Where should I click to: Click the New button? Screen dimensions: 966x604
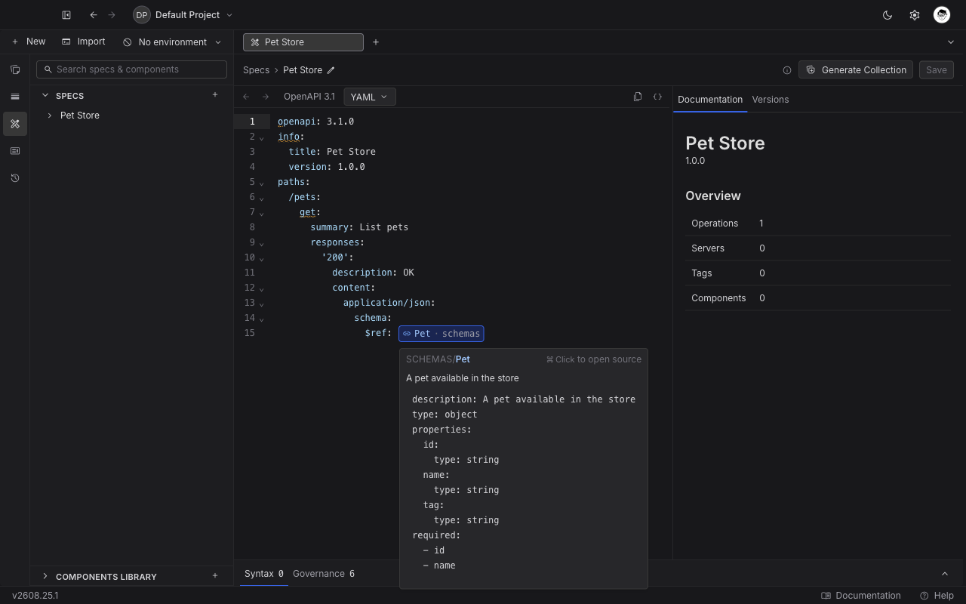pyautogui.click(x=29, y=42)
